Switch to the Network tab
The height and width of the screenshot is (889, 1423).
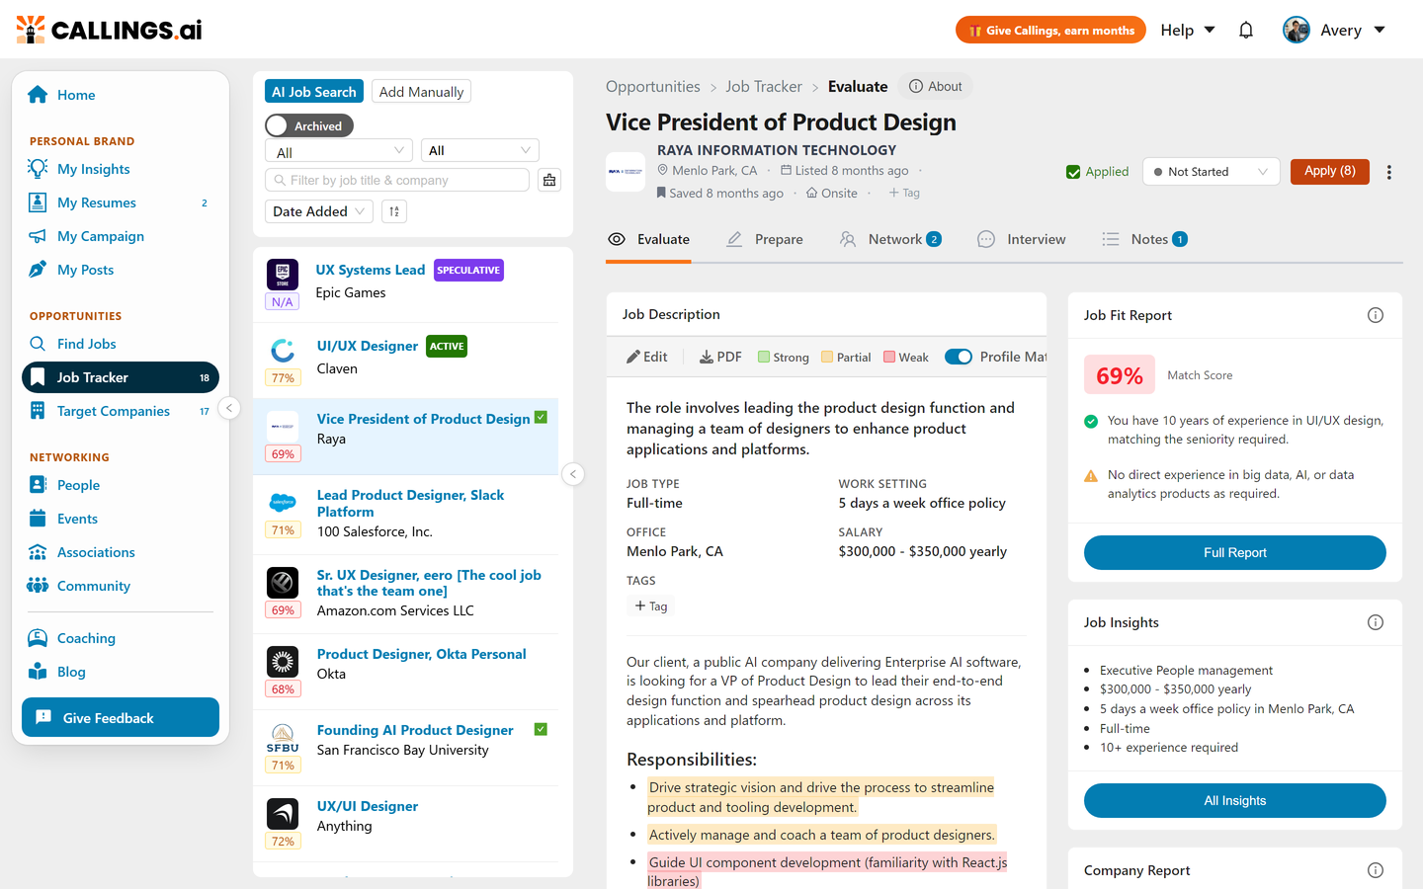[890, 239]
